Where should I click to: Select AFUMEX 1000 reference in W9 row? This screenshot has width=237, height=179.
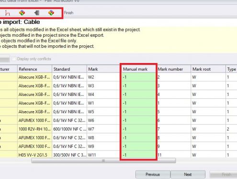(34, 146)
